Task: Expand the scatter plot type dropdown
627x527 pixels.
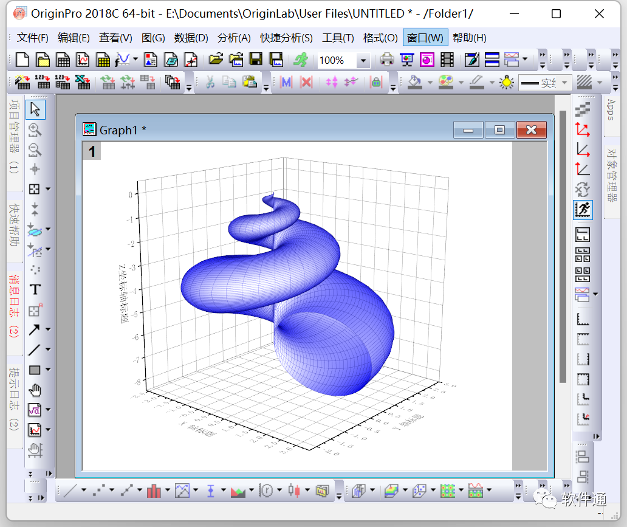Action: (x=112, y=491)
